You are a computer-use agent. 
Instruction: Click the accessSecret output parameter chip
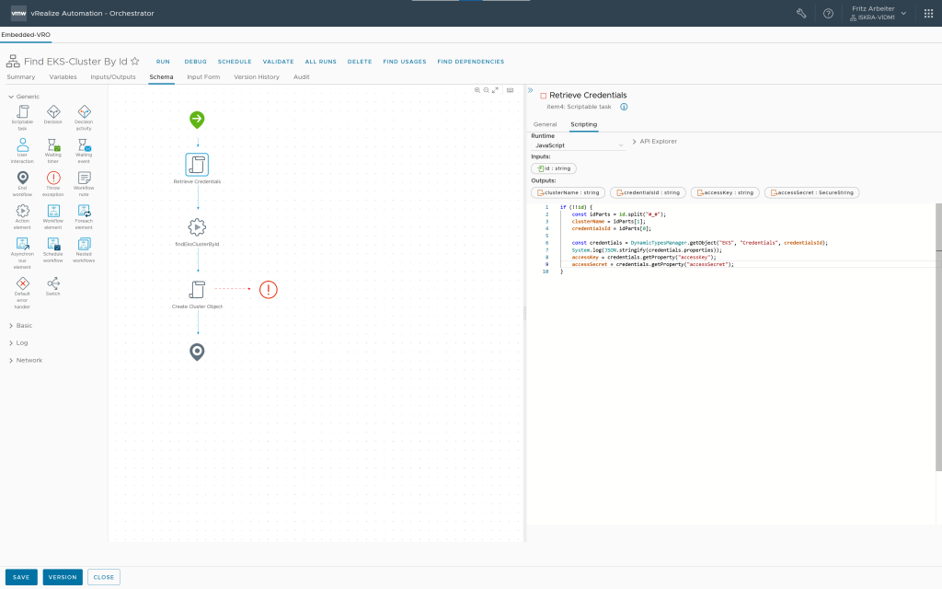coord(811,192)
